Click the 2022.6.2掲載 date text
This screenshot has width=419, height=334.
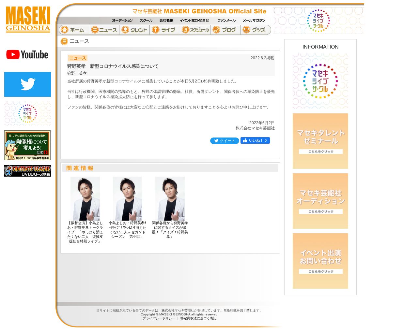(262, 58)
